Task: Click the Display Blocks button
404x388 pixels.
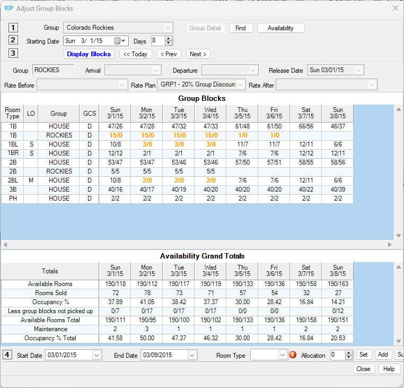Action: [x=89, y=54]
